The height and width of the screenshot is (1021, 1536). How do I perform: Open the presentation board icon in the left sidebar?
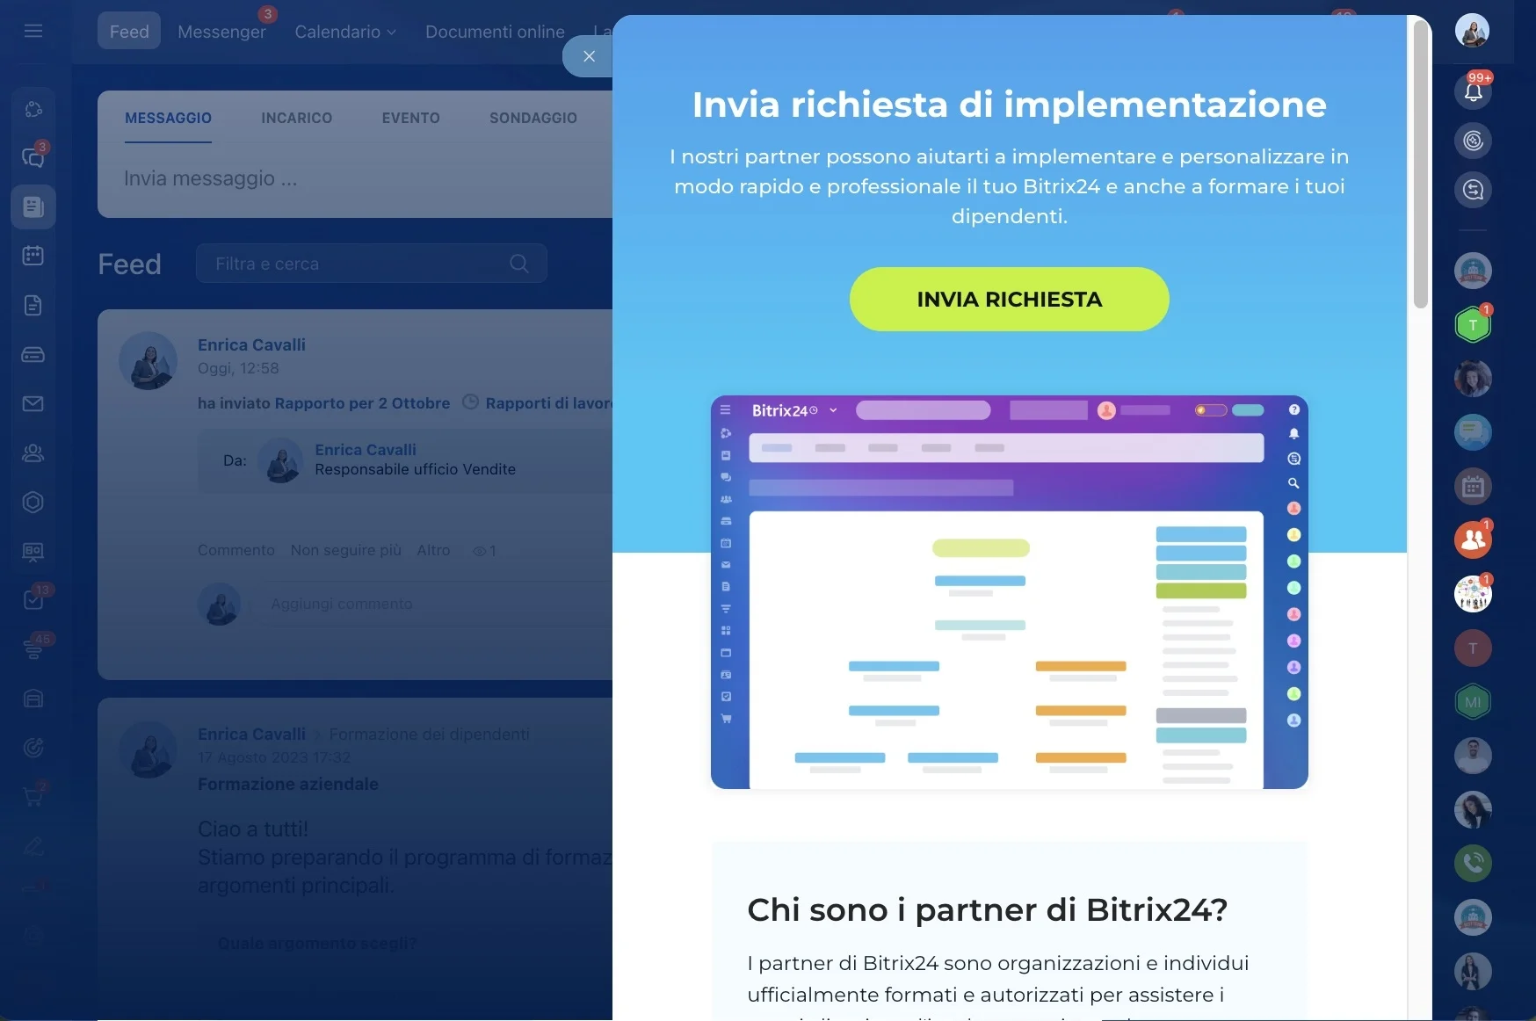33,551
